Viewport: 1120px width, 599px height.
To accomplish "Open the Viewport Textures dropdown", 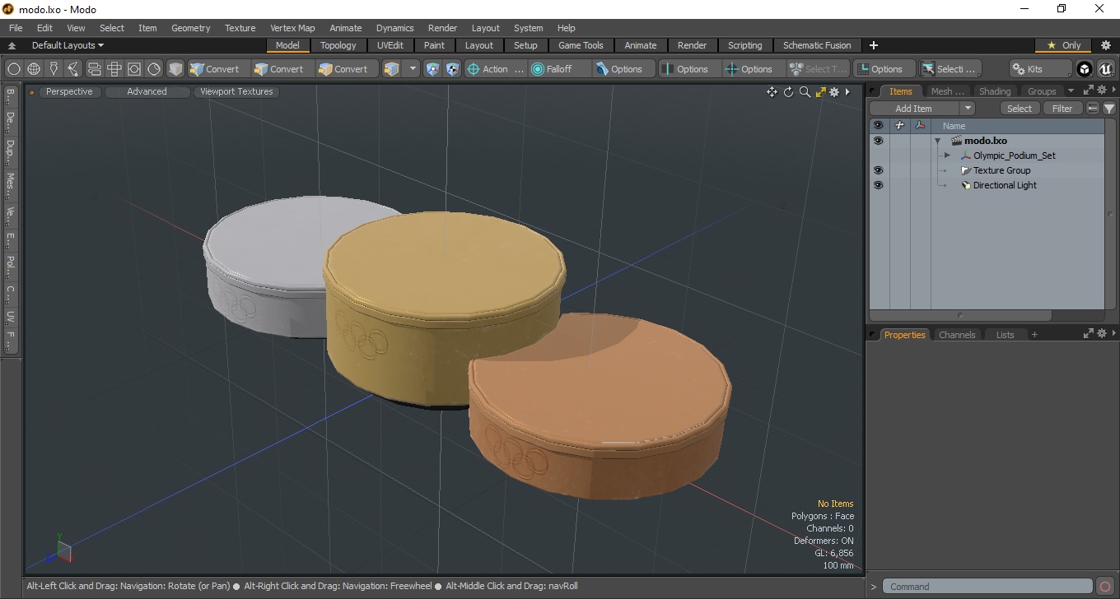I will (x=236, y=92).
